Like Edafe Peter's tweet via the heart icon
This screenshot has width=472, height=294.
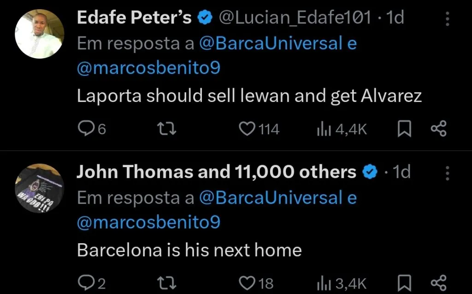tap(247, 129)
